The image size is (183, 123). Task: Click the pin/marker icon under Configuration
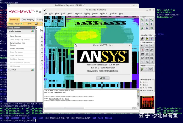151,39
